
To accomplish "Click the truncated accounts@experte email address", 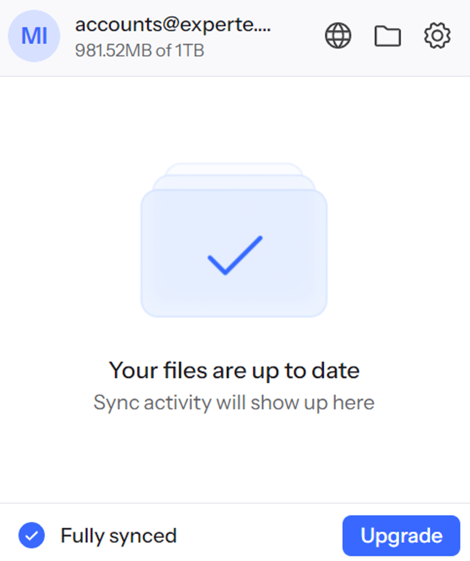I will (x=173, y=25).
